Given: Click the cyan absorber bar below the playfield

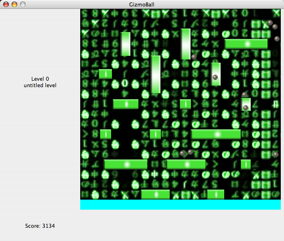Looking at the screenshot, I should (x=180, y=204).
